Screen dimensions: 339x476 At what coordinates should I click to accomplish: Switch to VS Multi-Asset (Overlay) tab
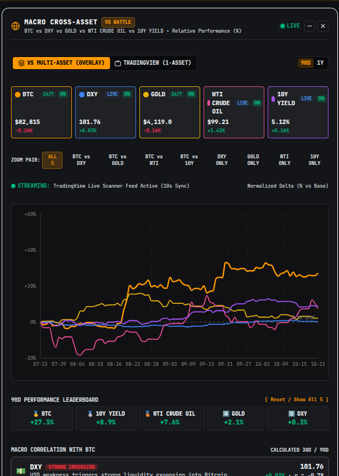[x=61, y=63]
